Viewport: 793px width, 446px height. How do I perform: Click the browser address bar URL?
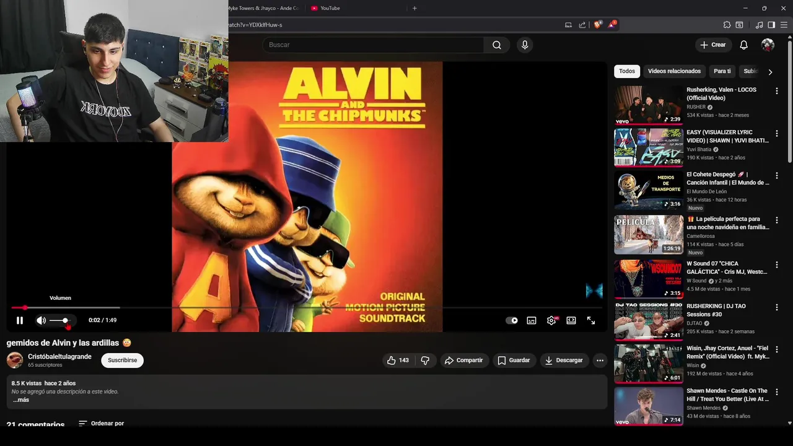[x=255, y=25]
